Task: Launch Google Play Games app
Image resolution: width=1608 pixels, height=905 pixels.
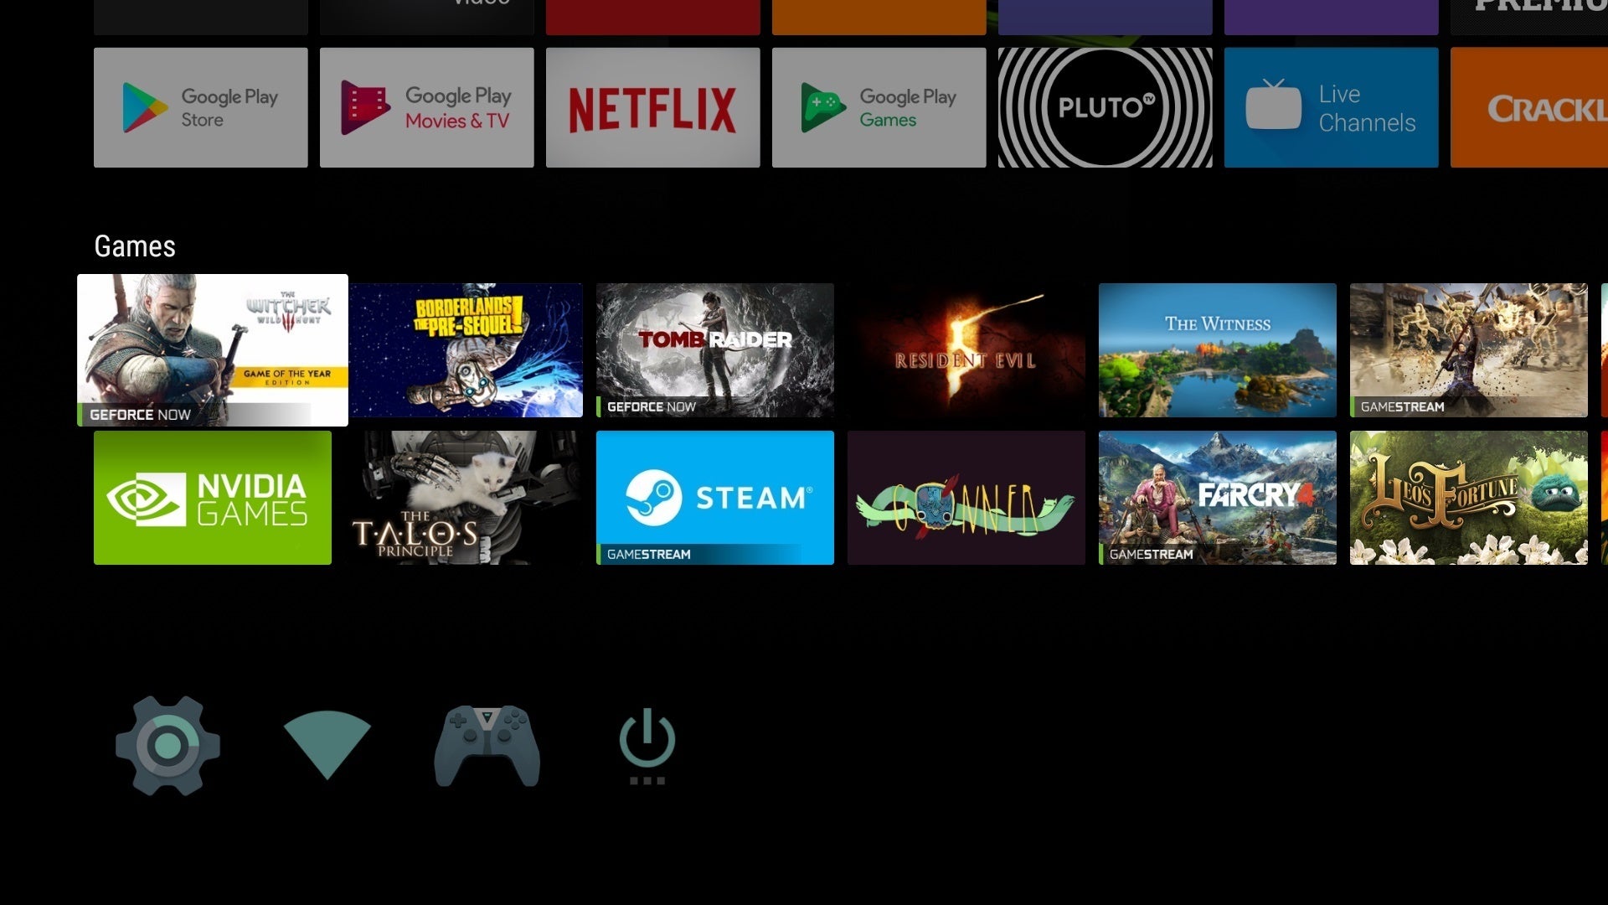Action: click(x=878, y=107)
